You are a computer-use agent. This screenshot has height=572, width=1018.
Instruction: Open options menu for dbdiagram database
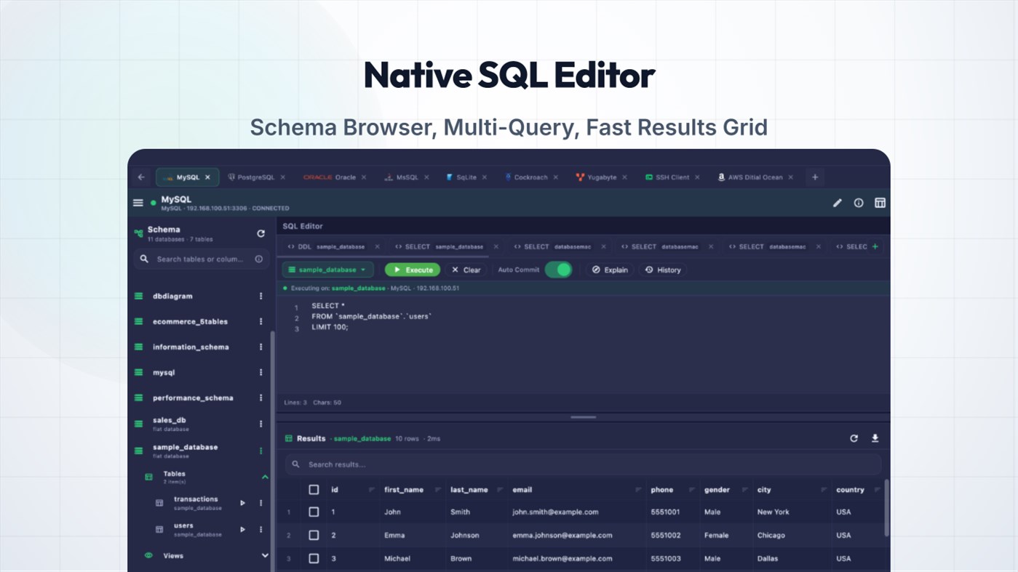pyautogui.click(x=261, y=296)
